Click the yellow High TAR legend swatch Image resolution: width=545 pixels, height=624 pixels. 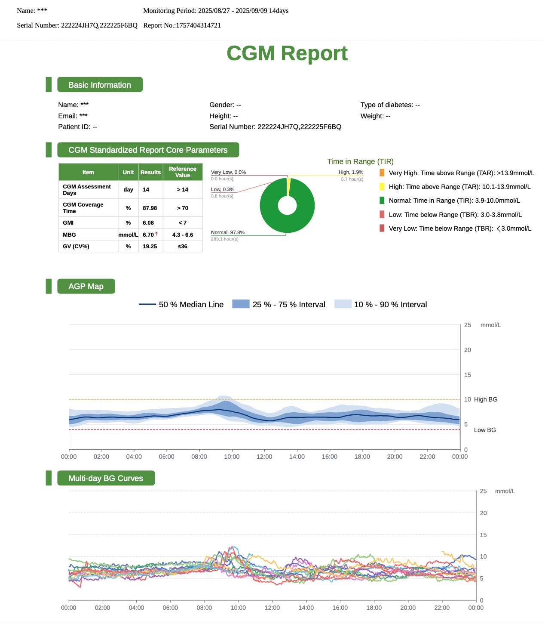(382, 187)
